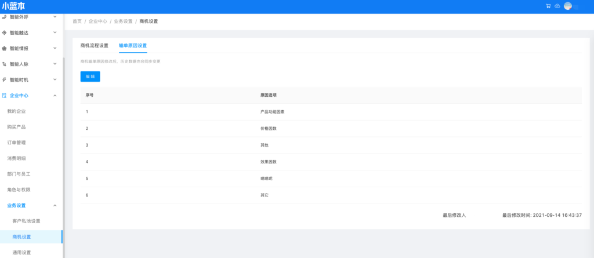Open 客户私池设置 in the sidebar
Image resolution: width=594 pixels, height=258 pixels.
pyautogui.click(x=26, y=221)
